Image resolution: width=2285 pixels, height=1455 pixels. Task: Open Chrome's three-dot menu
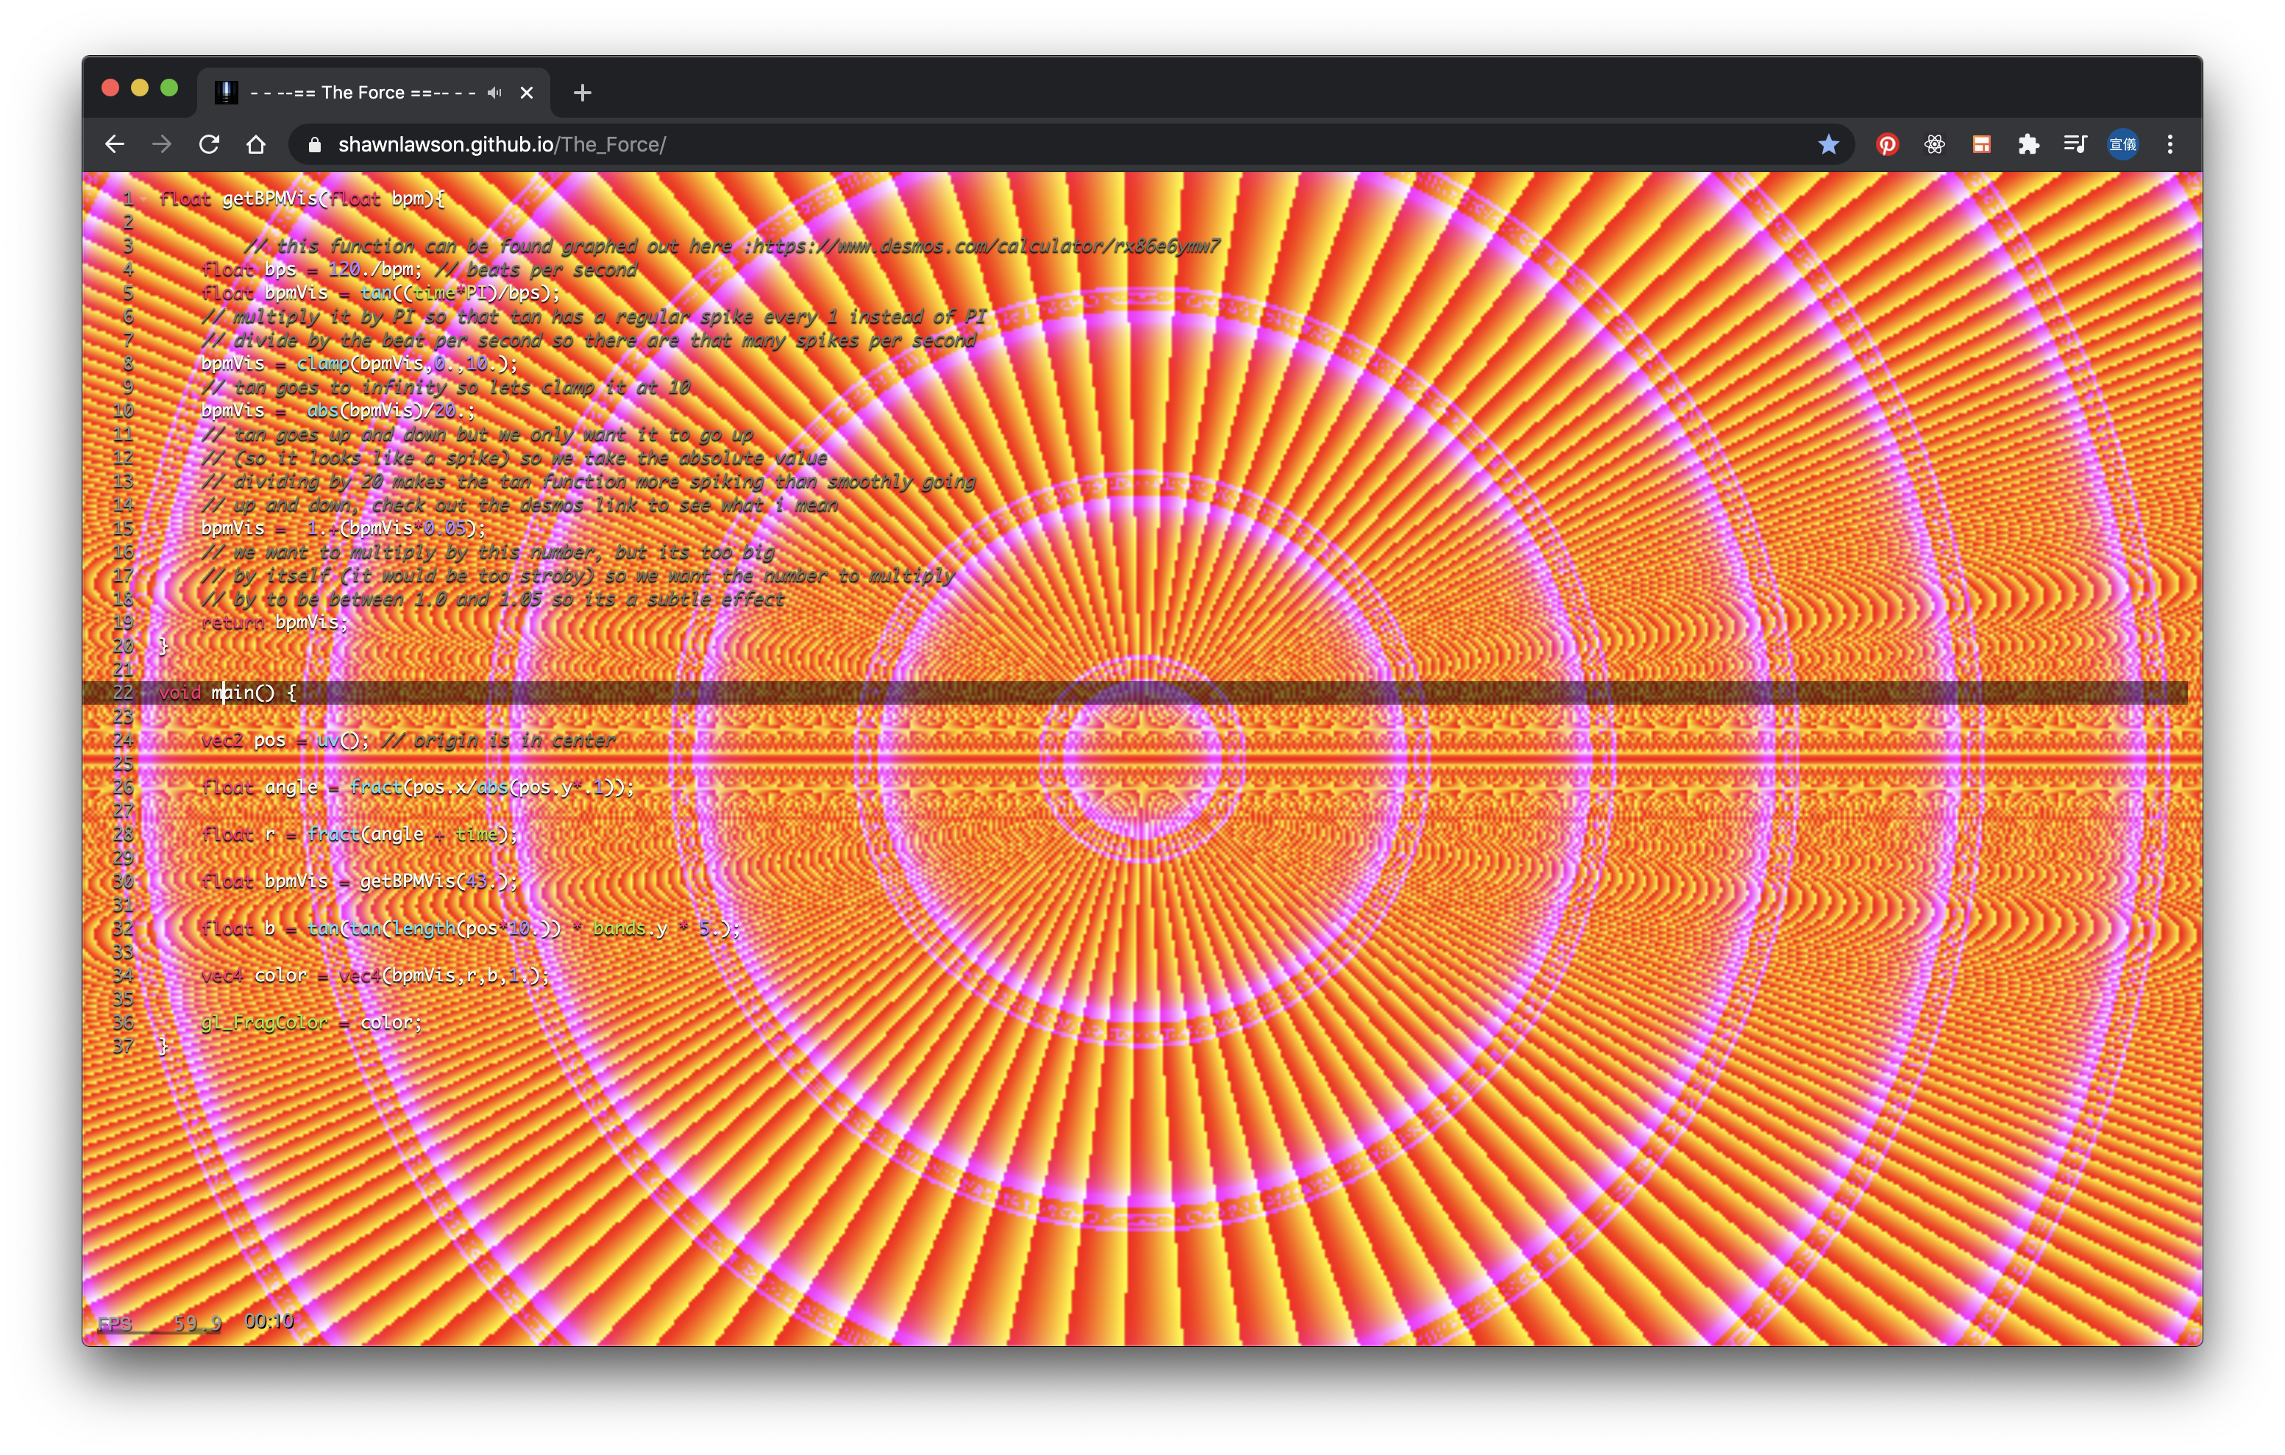(x=2169, y=144)
